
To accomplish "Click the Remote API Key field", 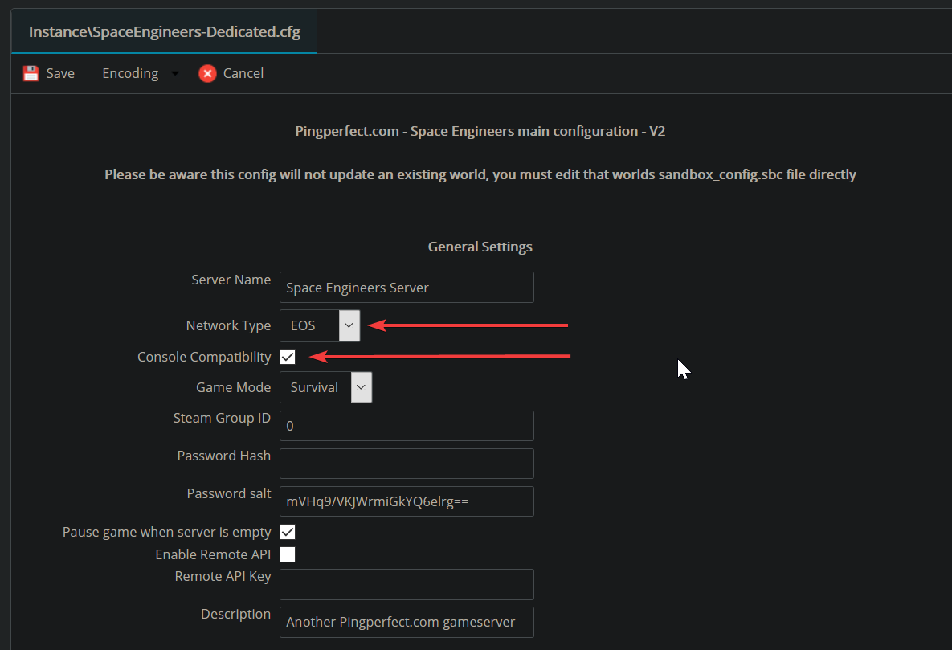I will click(407, 584).
